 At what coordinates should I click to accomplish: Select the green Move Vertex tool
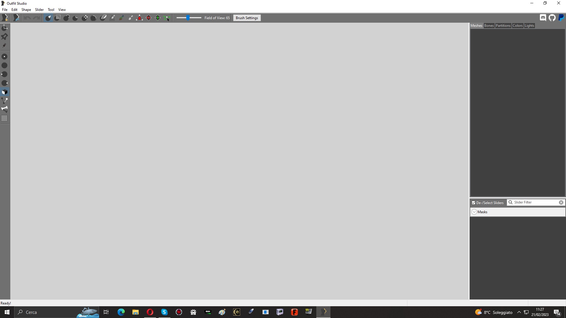pyautogui.click(x=167, y=18)
